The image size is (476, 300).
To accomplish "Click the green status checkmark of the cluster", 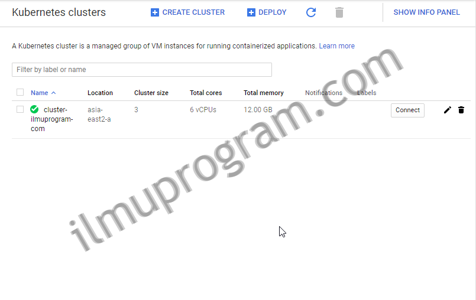I will point(34,109).
